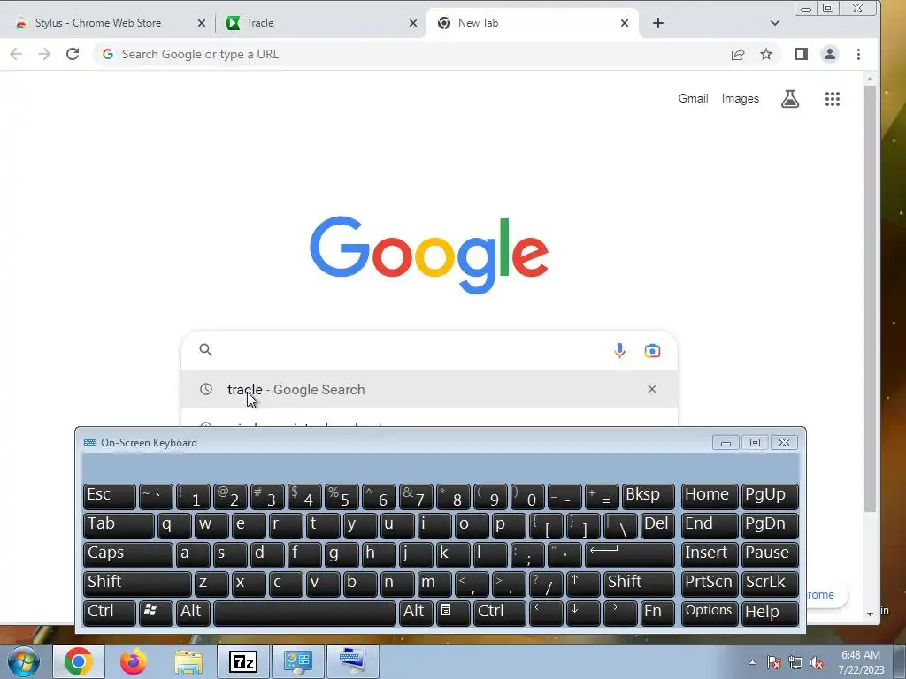This screenshot has height=679, width=906.
Task: Click the browser forward arrow
Action: 44,54
